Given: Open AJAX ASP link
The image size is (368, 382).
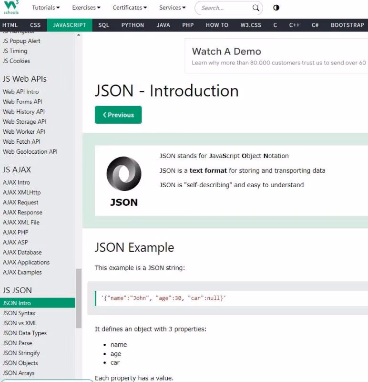Looking at the screenshot, I should click(15, 243).
